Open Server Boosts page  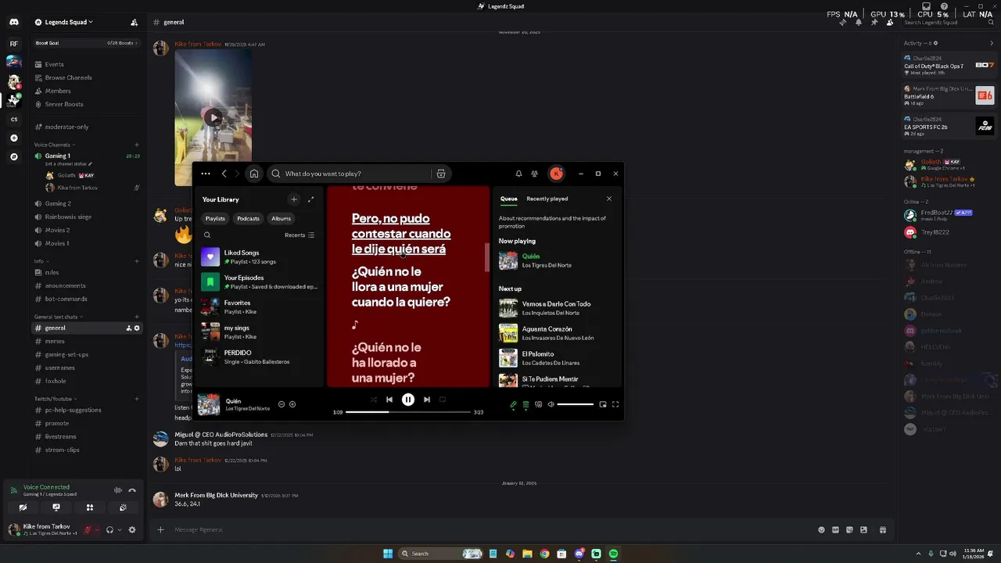tap(63, 104)
